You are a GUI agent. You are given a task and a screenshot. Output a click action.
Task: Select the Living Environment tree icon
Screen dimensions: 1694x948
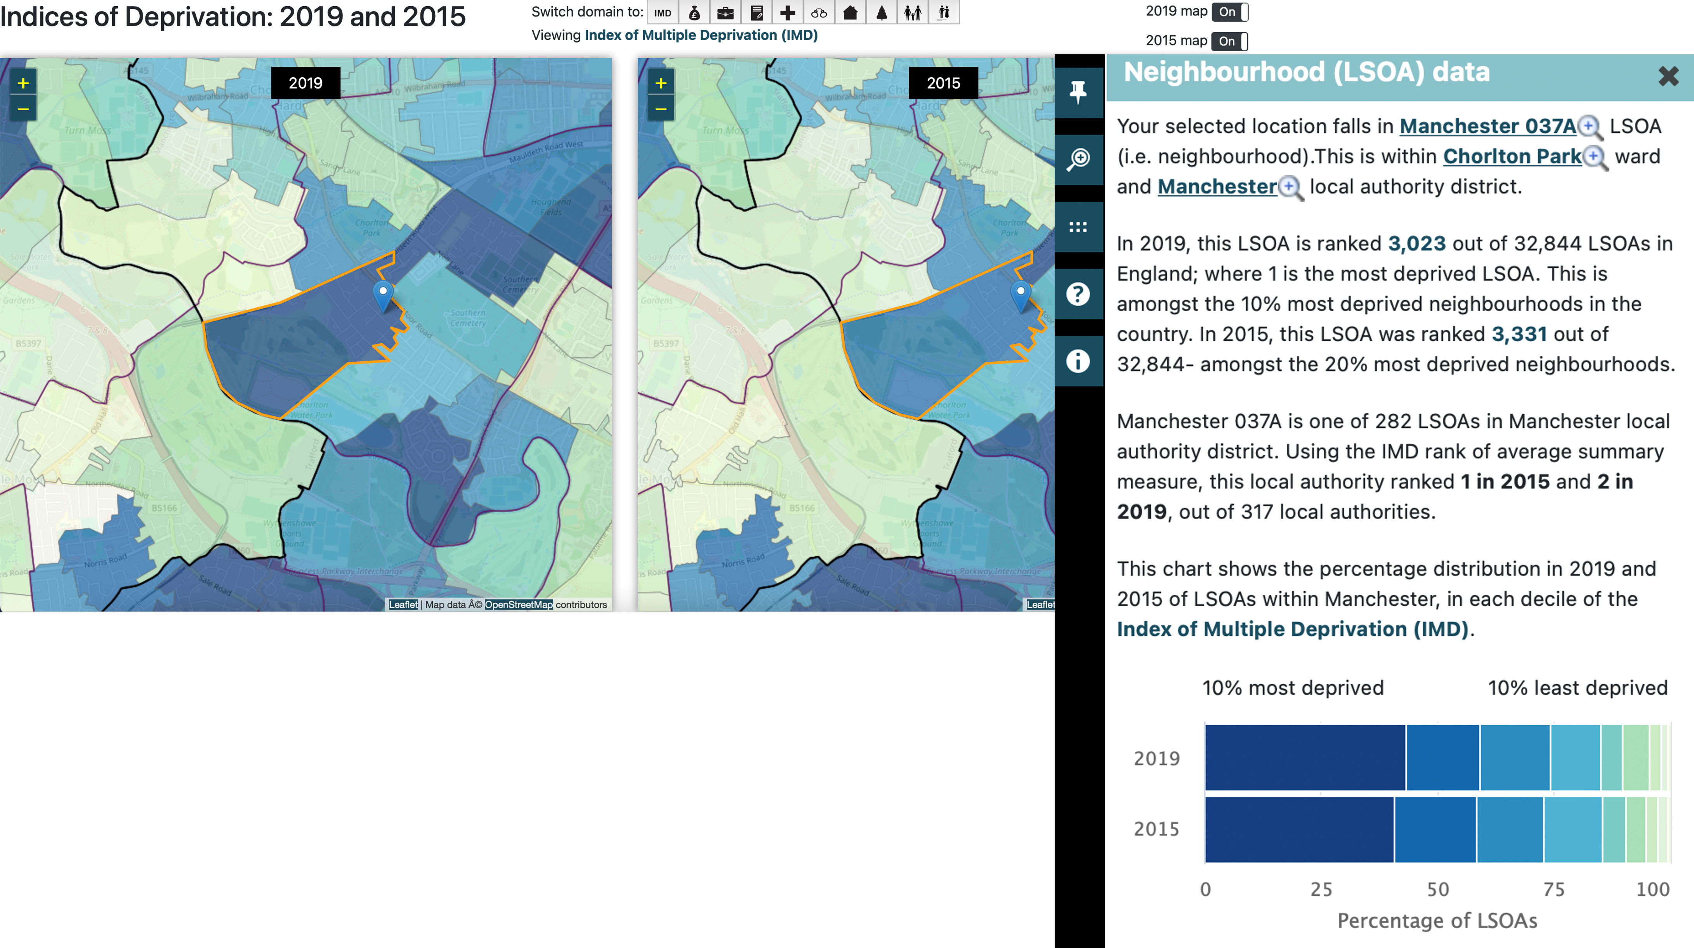[881, 12]
